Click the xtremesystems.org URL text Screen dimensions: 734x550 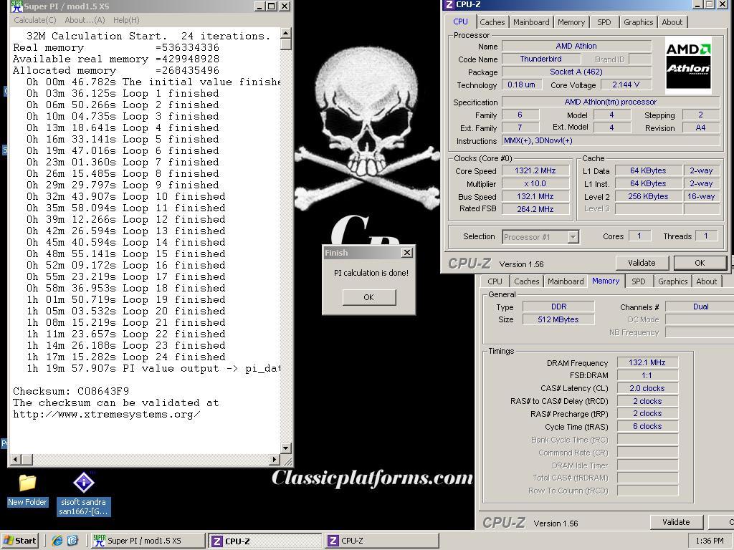pyautogui.click(x=106, y=415)
